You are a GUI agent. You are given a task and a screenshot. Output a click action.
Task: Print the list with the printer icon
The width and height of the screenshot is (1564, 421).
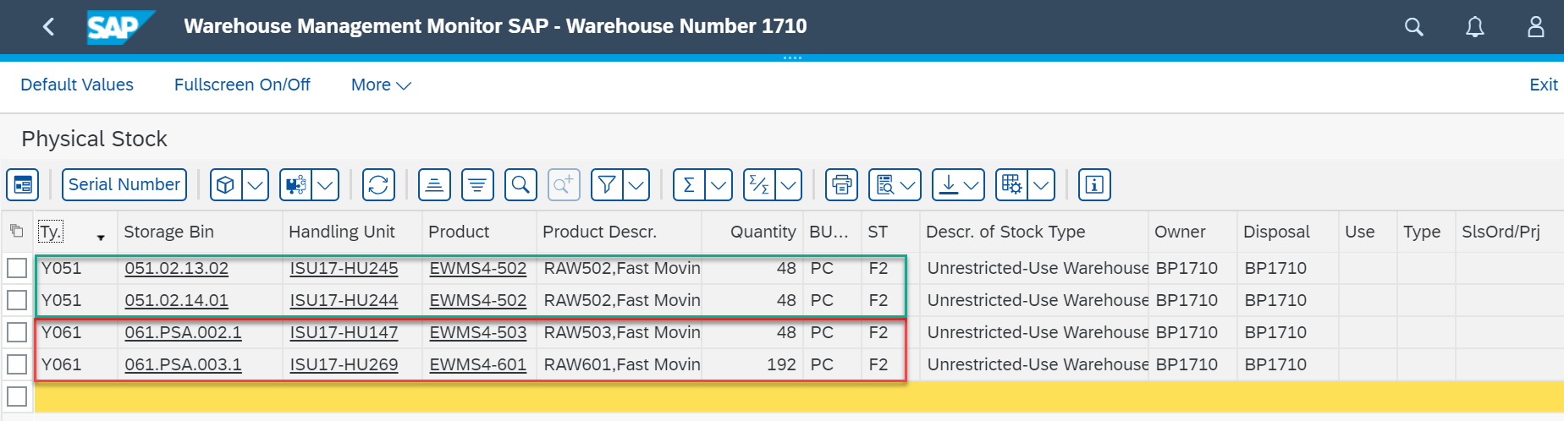point(841,184)
